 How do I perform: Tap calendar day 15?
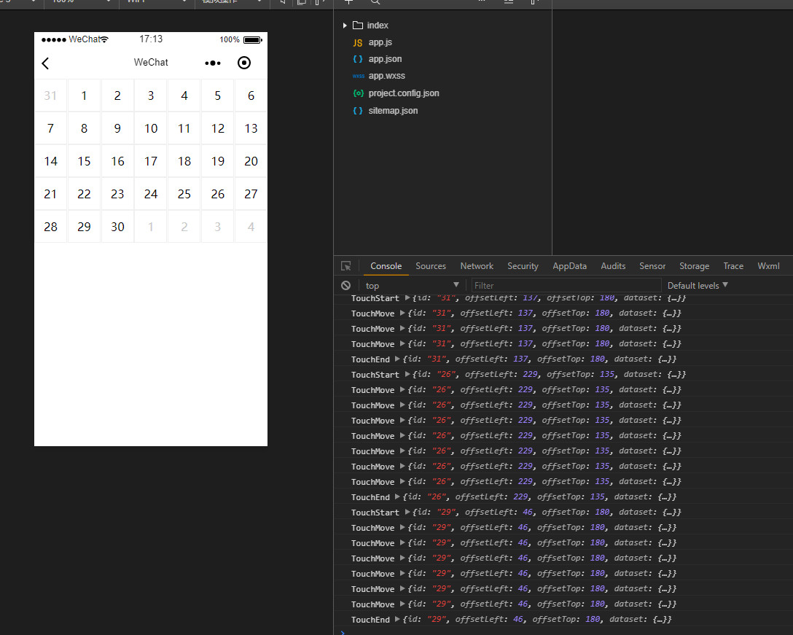84,161
